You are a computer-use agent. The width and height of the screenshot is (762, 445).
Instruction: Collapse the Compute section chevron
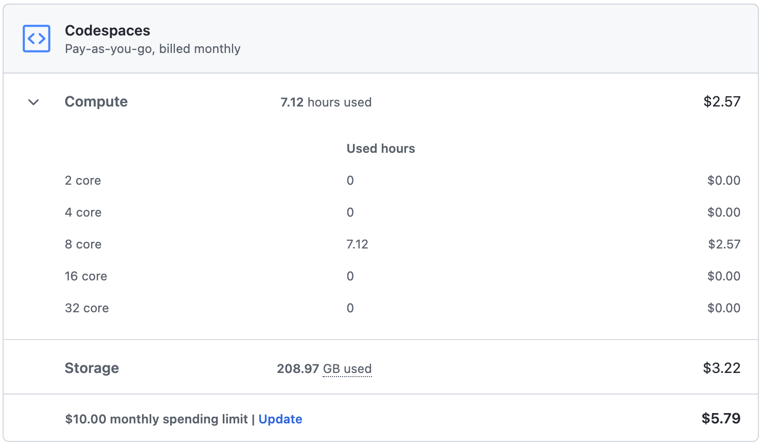(x=33, y=102)
